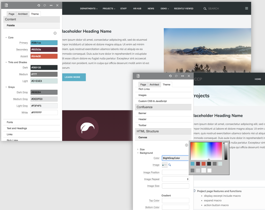Click the Background Color input field

[x=175, y=158]
